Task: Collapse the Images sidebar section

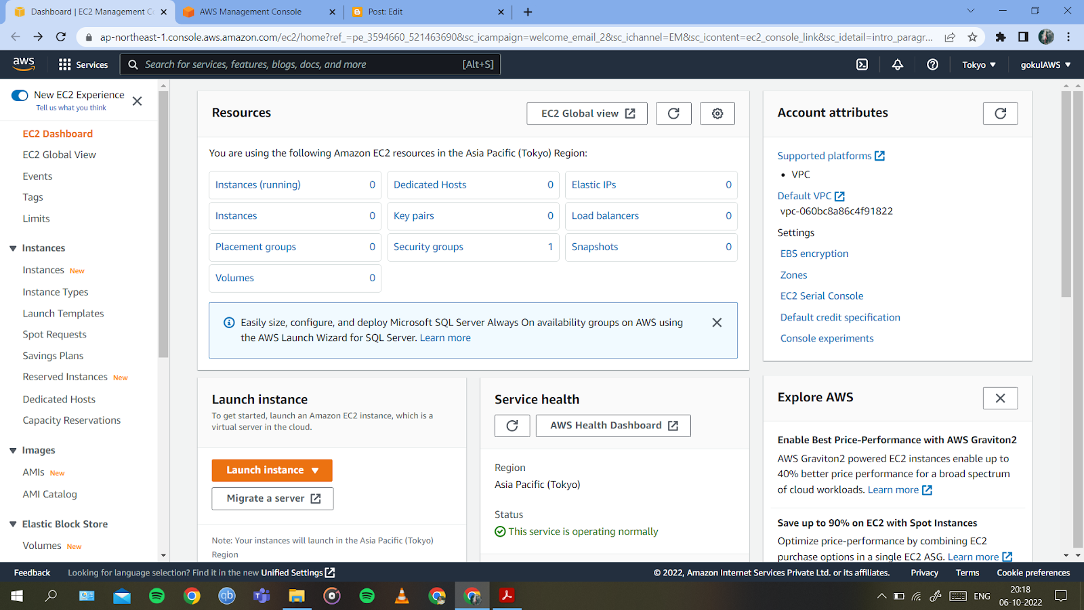Action: (13, 451)
